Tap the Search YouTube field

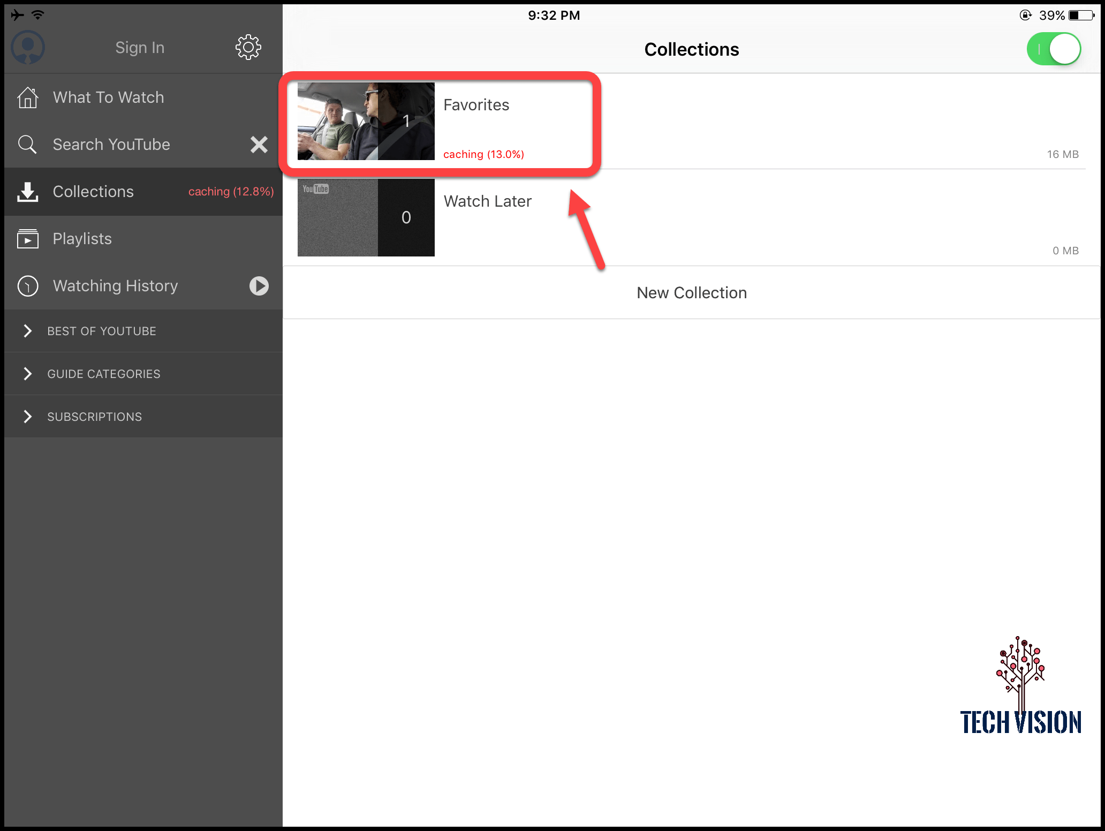[111, 145]
